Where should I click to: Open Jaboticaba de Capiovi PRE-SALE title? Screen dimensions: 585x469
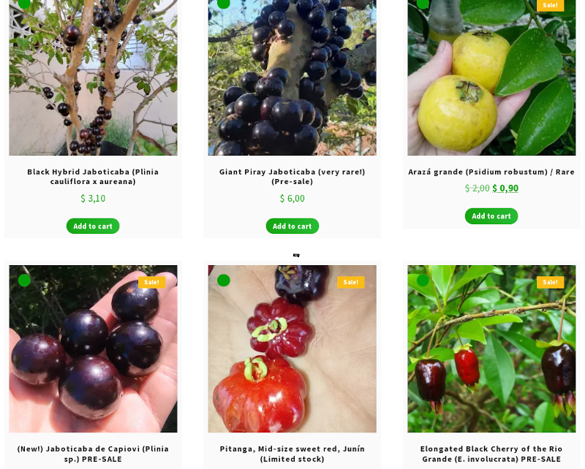(93, 454)
